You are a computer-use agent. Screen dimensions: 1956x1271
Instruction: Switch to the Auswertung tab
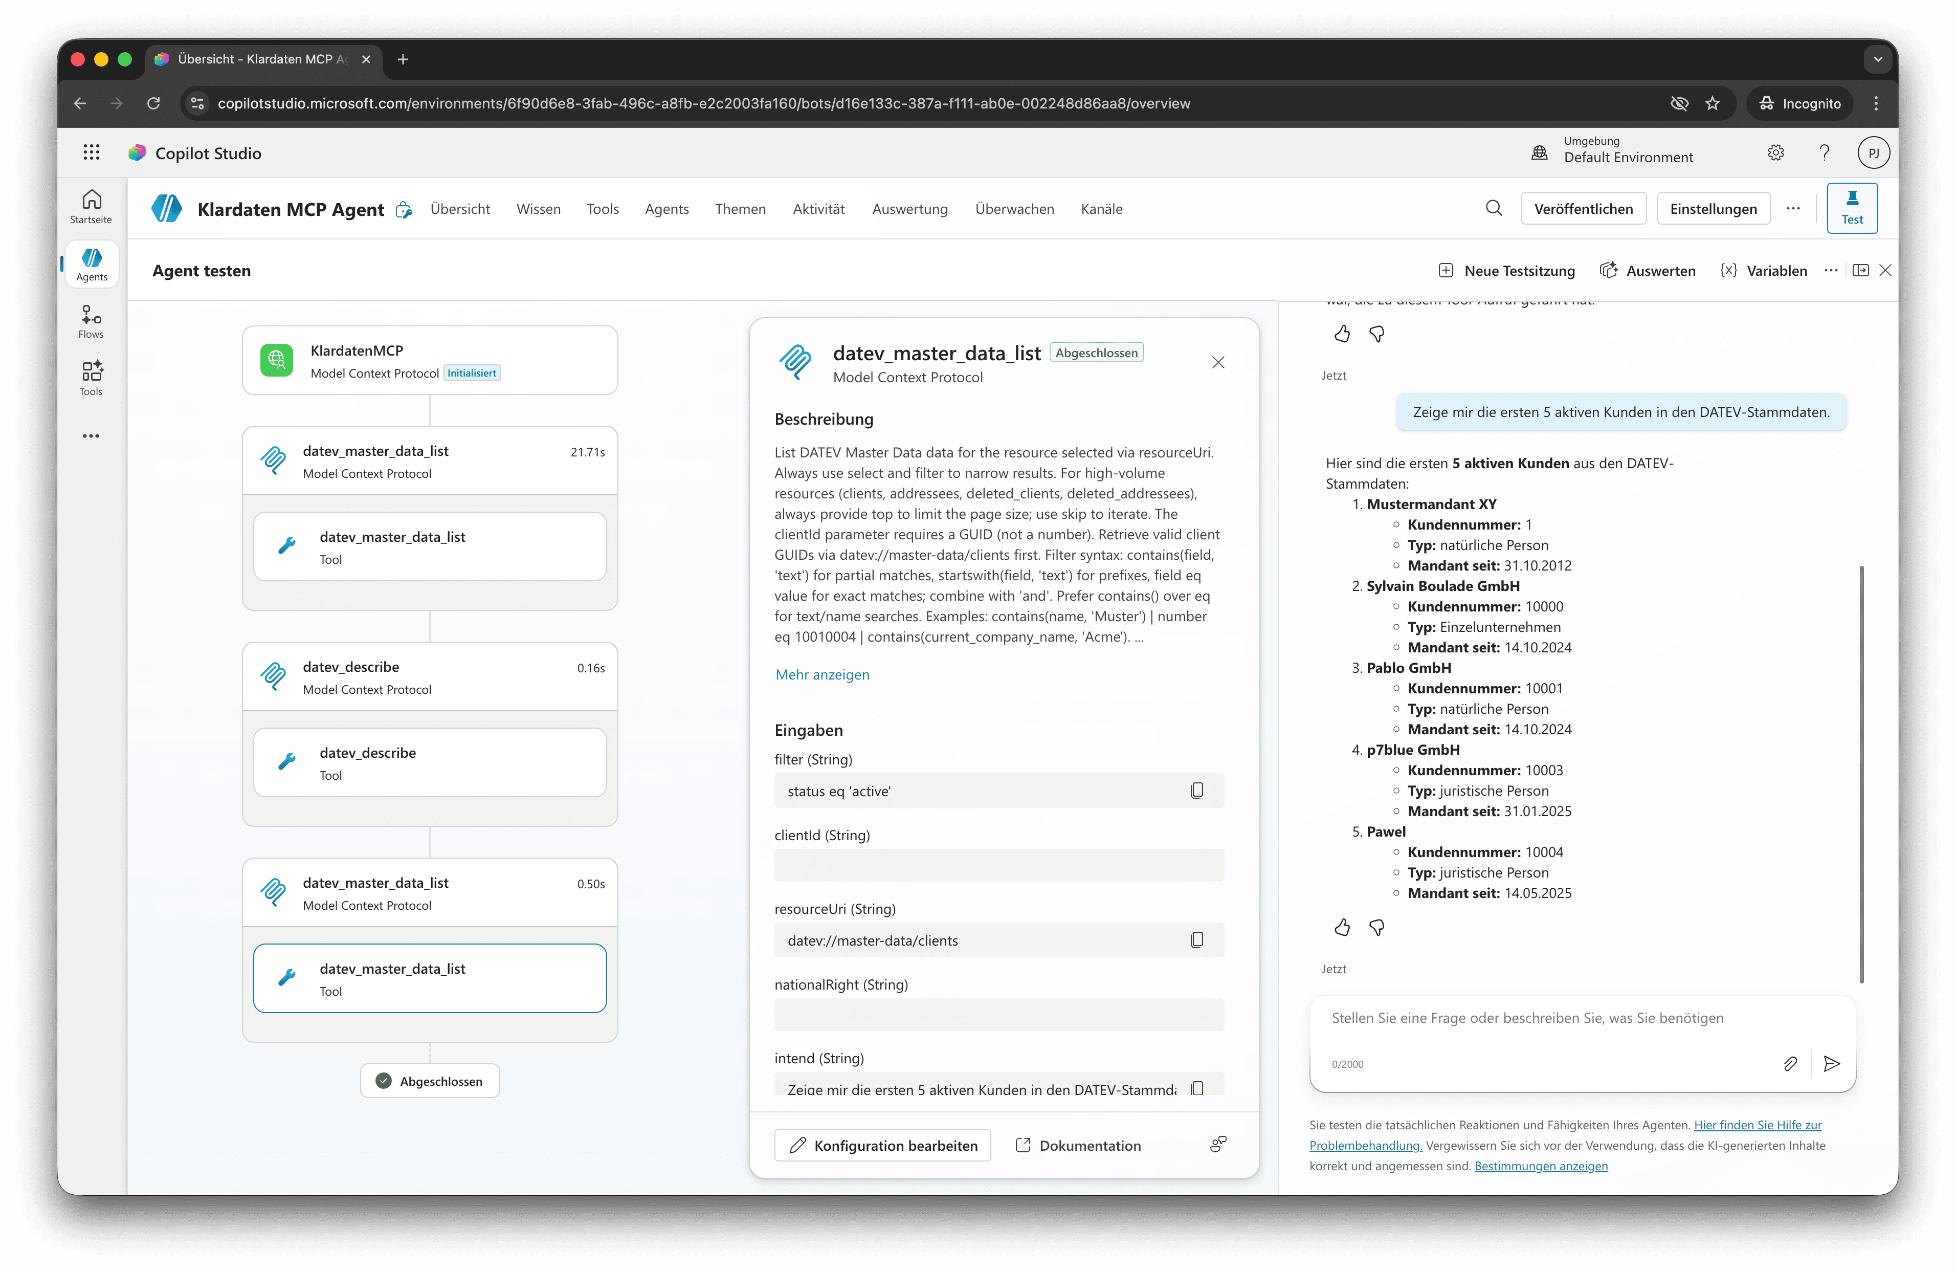tap(910, 209)
